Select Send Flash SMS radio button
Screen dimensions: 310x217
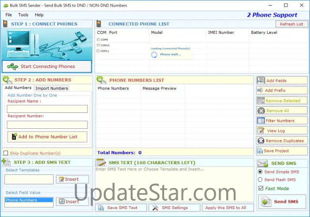(260, 180)
